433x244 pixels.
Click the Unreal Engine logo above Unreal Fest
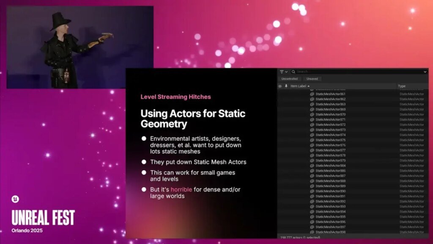pos(15,199)
